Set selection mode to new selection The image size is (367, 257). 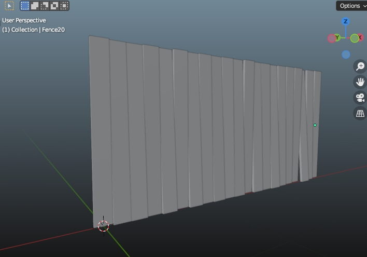pos(25,6)
